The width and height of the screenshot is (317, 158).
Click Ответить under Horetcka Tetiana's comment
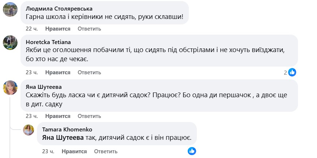point(89,72)
